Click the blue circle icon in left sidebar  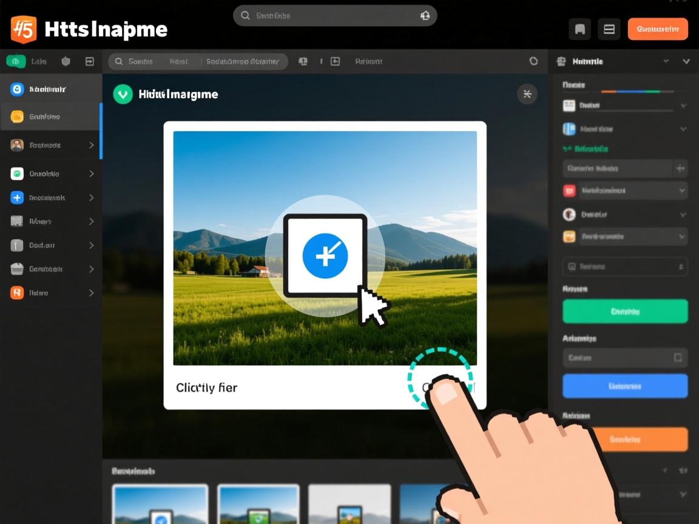[x=17, y=89]
